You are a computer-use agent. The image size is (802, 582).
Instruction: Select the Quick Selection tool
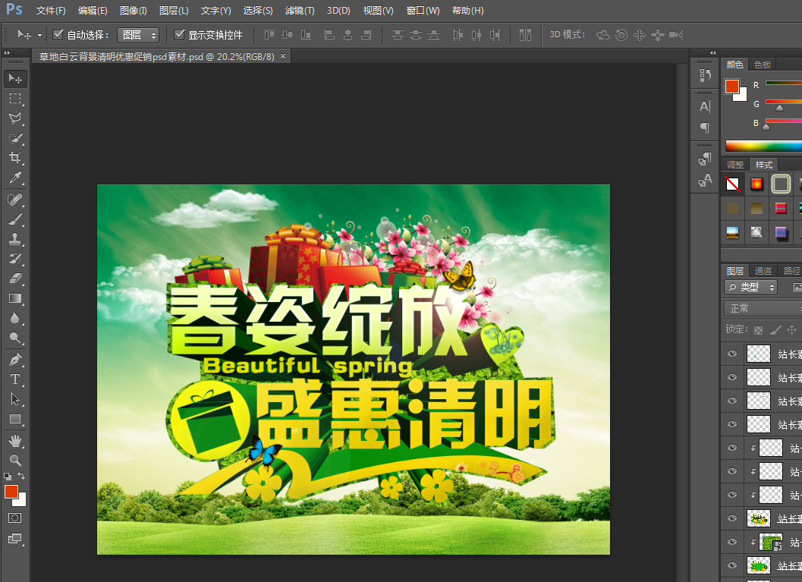[x=15, y=138]
